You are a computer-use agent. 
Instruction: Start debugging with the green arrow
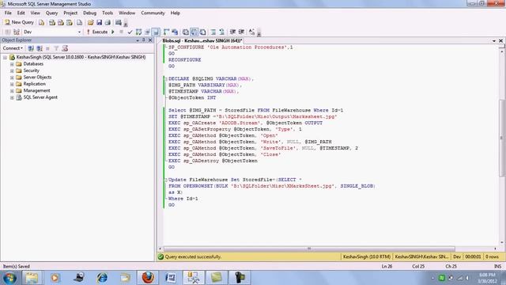coord(113,32)
